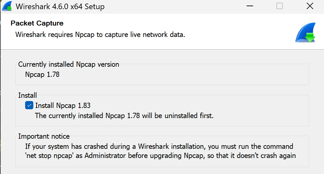Click the 'Npcap 1.78' installed version text
Viewport: 324px width, 174px height.
click(42, 74)
